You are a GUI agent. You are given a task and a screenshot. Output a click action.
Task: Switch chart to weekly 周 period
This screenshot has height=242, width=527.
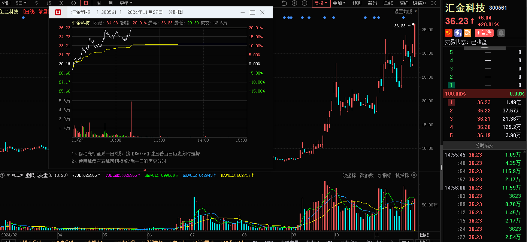point(99,3)
